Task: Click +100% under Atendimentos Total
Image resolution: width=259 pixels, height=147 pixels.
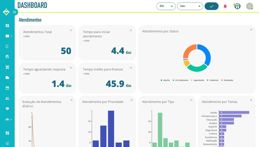Action: 26,36
